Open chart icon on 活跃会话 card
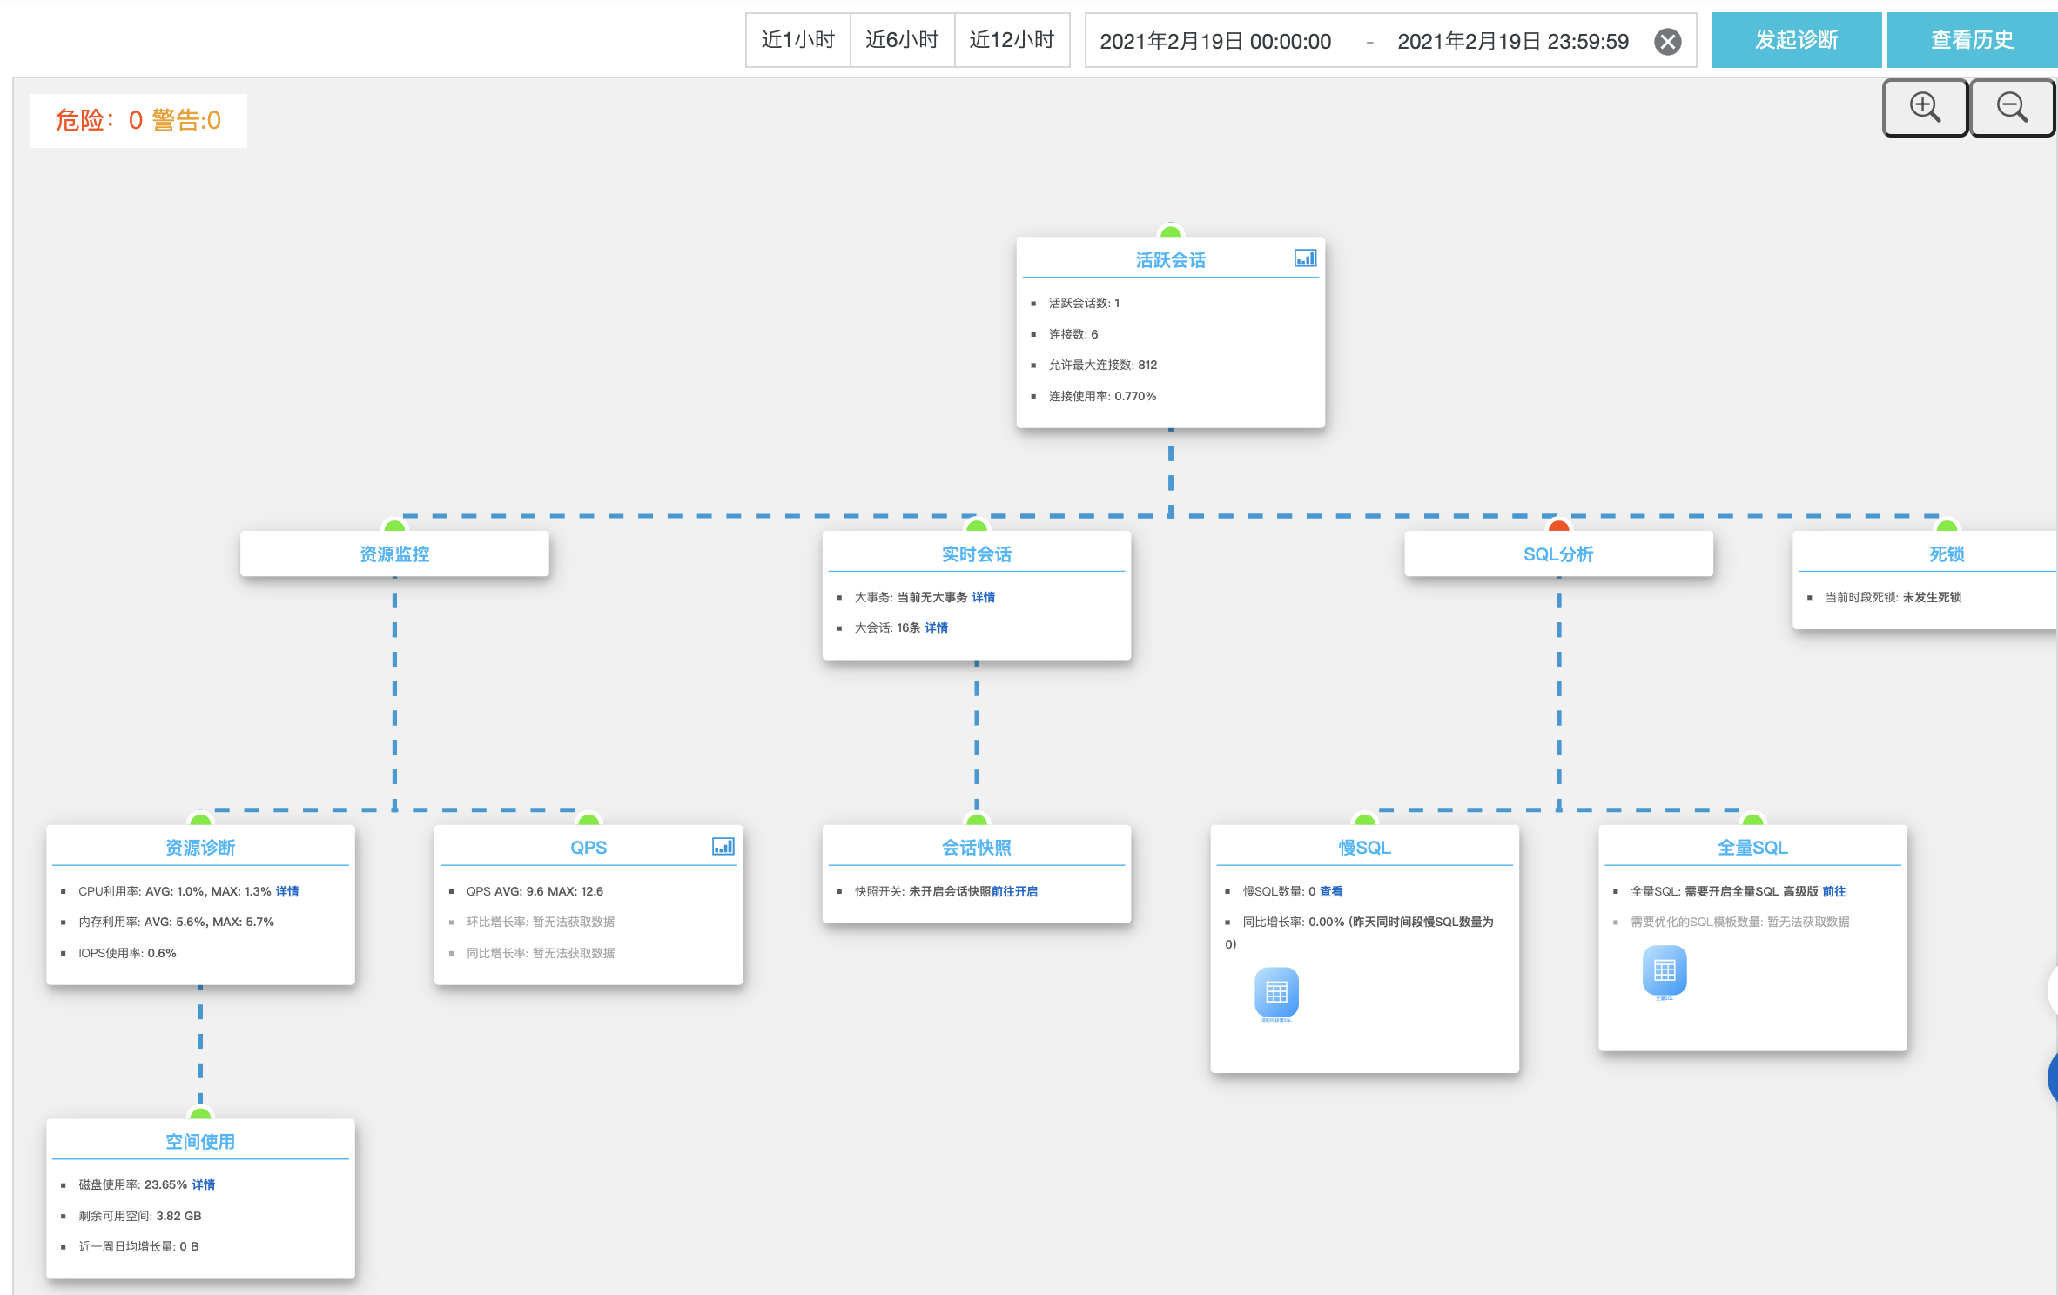This screenshot has width=2058, height=1295. [x=1305, y=258]
